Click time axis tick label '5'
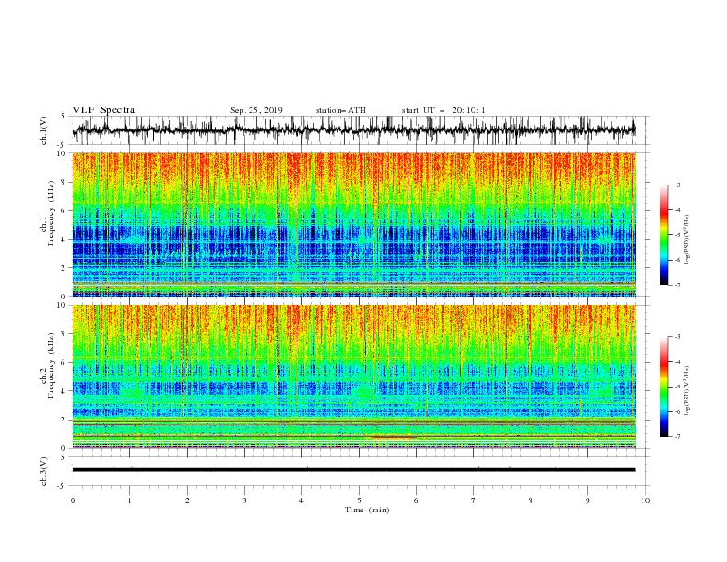The width and height of the screenshot is (727, 562). click(x=359, y=500)
